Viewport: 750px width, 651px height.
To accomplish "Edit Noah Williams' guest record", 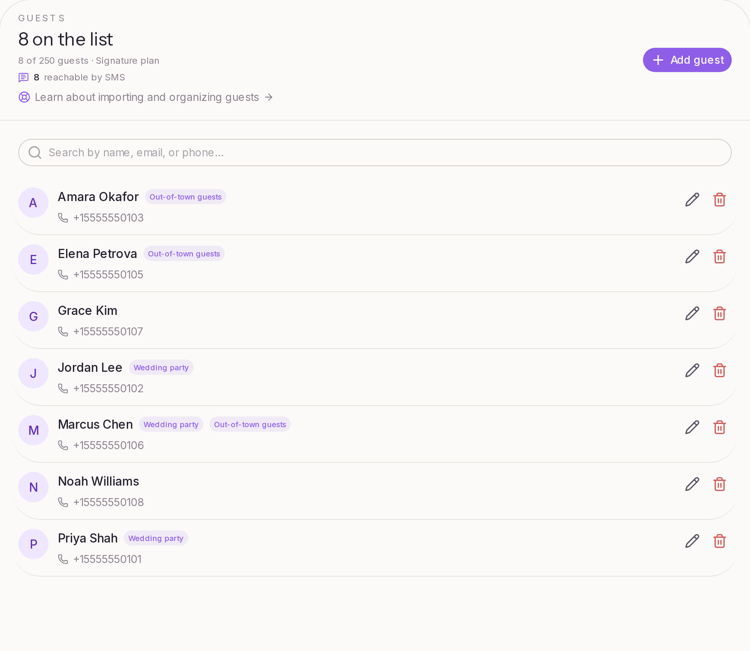I will coord(692,484).
